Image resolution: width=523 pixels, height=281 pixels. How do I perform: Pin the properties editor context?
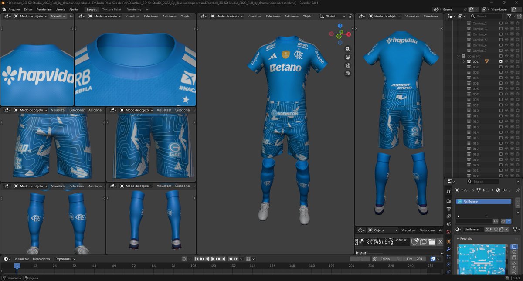click(x=517, y=190)
